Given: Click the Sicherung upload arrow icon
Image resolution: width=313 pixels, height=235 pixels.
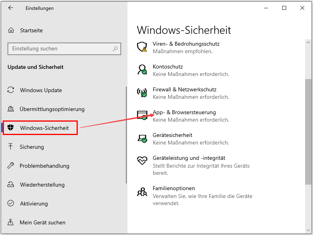Looking at the screenshot, I should [10, 146].
